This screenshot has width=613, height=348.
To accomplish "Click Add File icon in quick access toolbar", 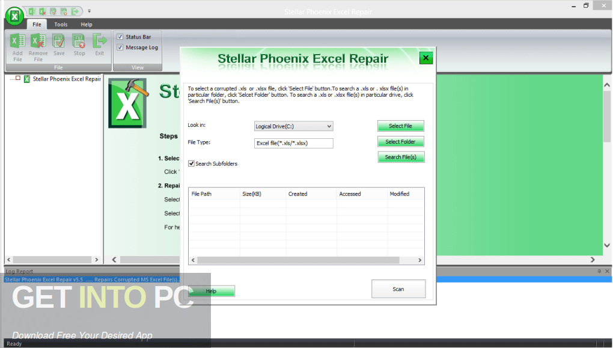I will pos(32,11).
